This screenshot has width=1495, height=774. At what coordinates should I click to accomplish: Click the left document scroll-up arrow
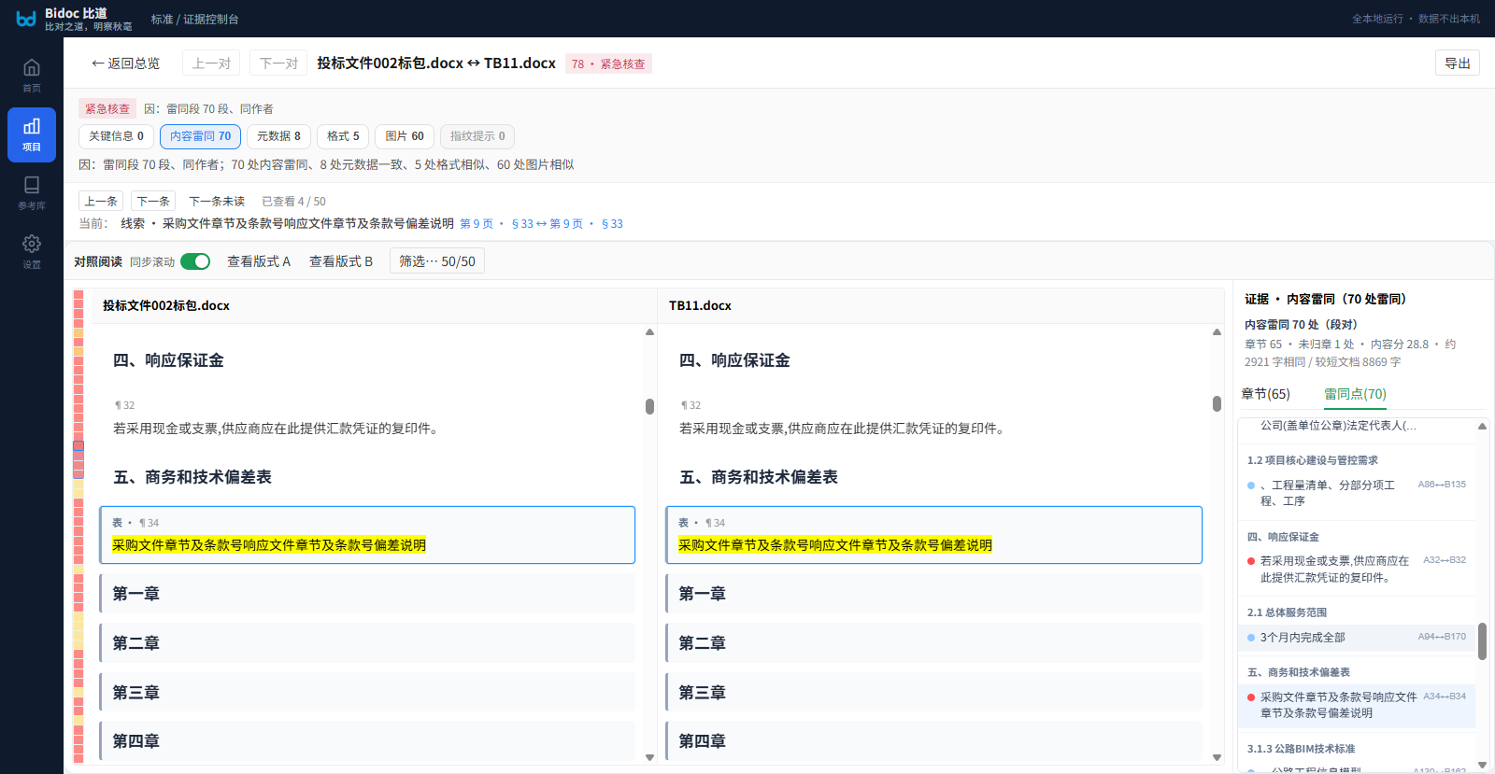[x=649, y=332]
